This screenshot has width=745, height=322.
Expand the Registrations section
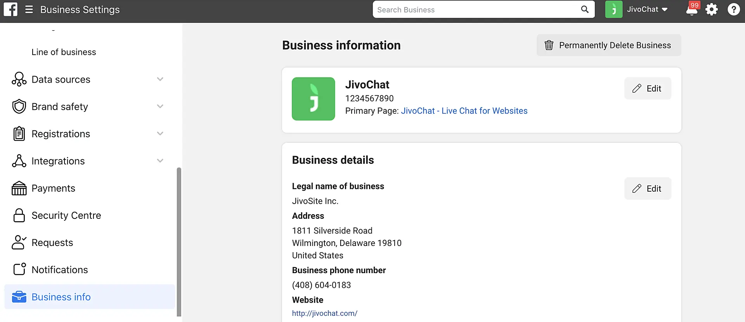coord(160,134)
